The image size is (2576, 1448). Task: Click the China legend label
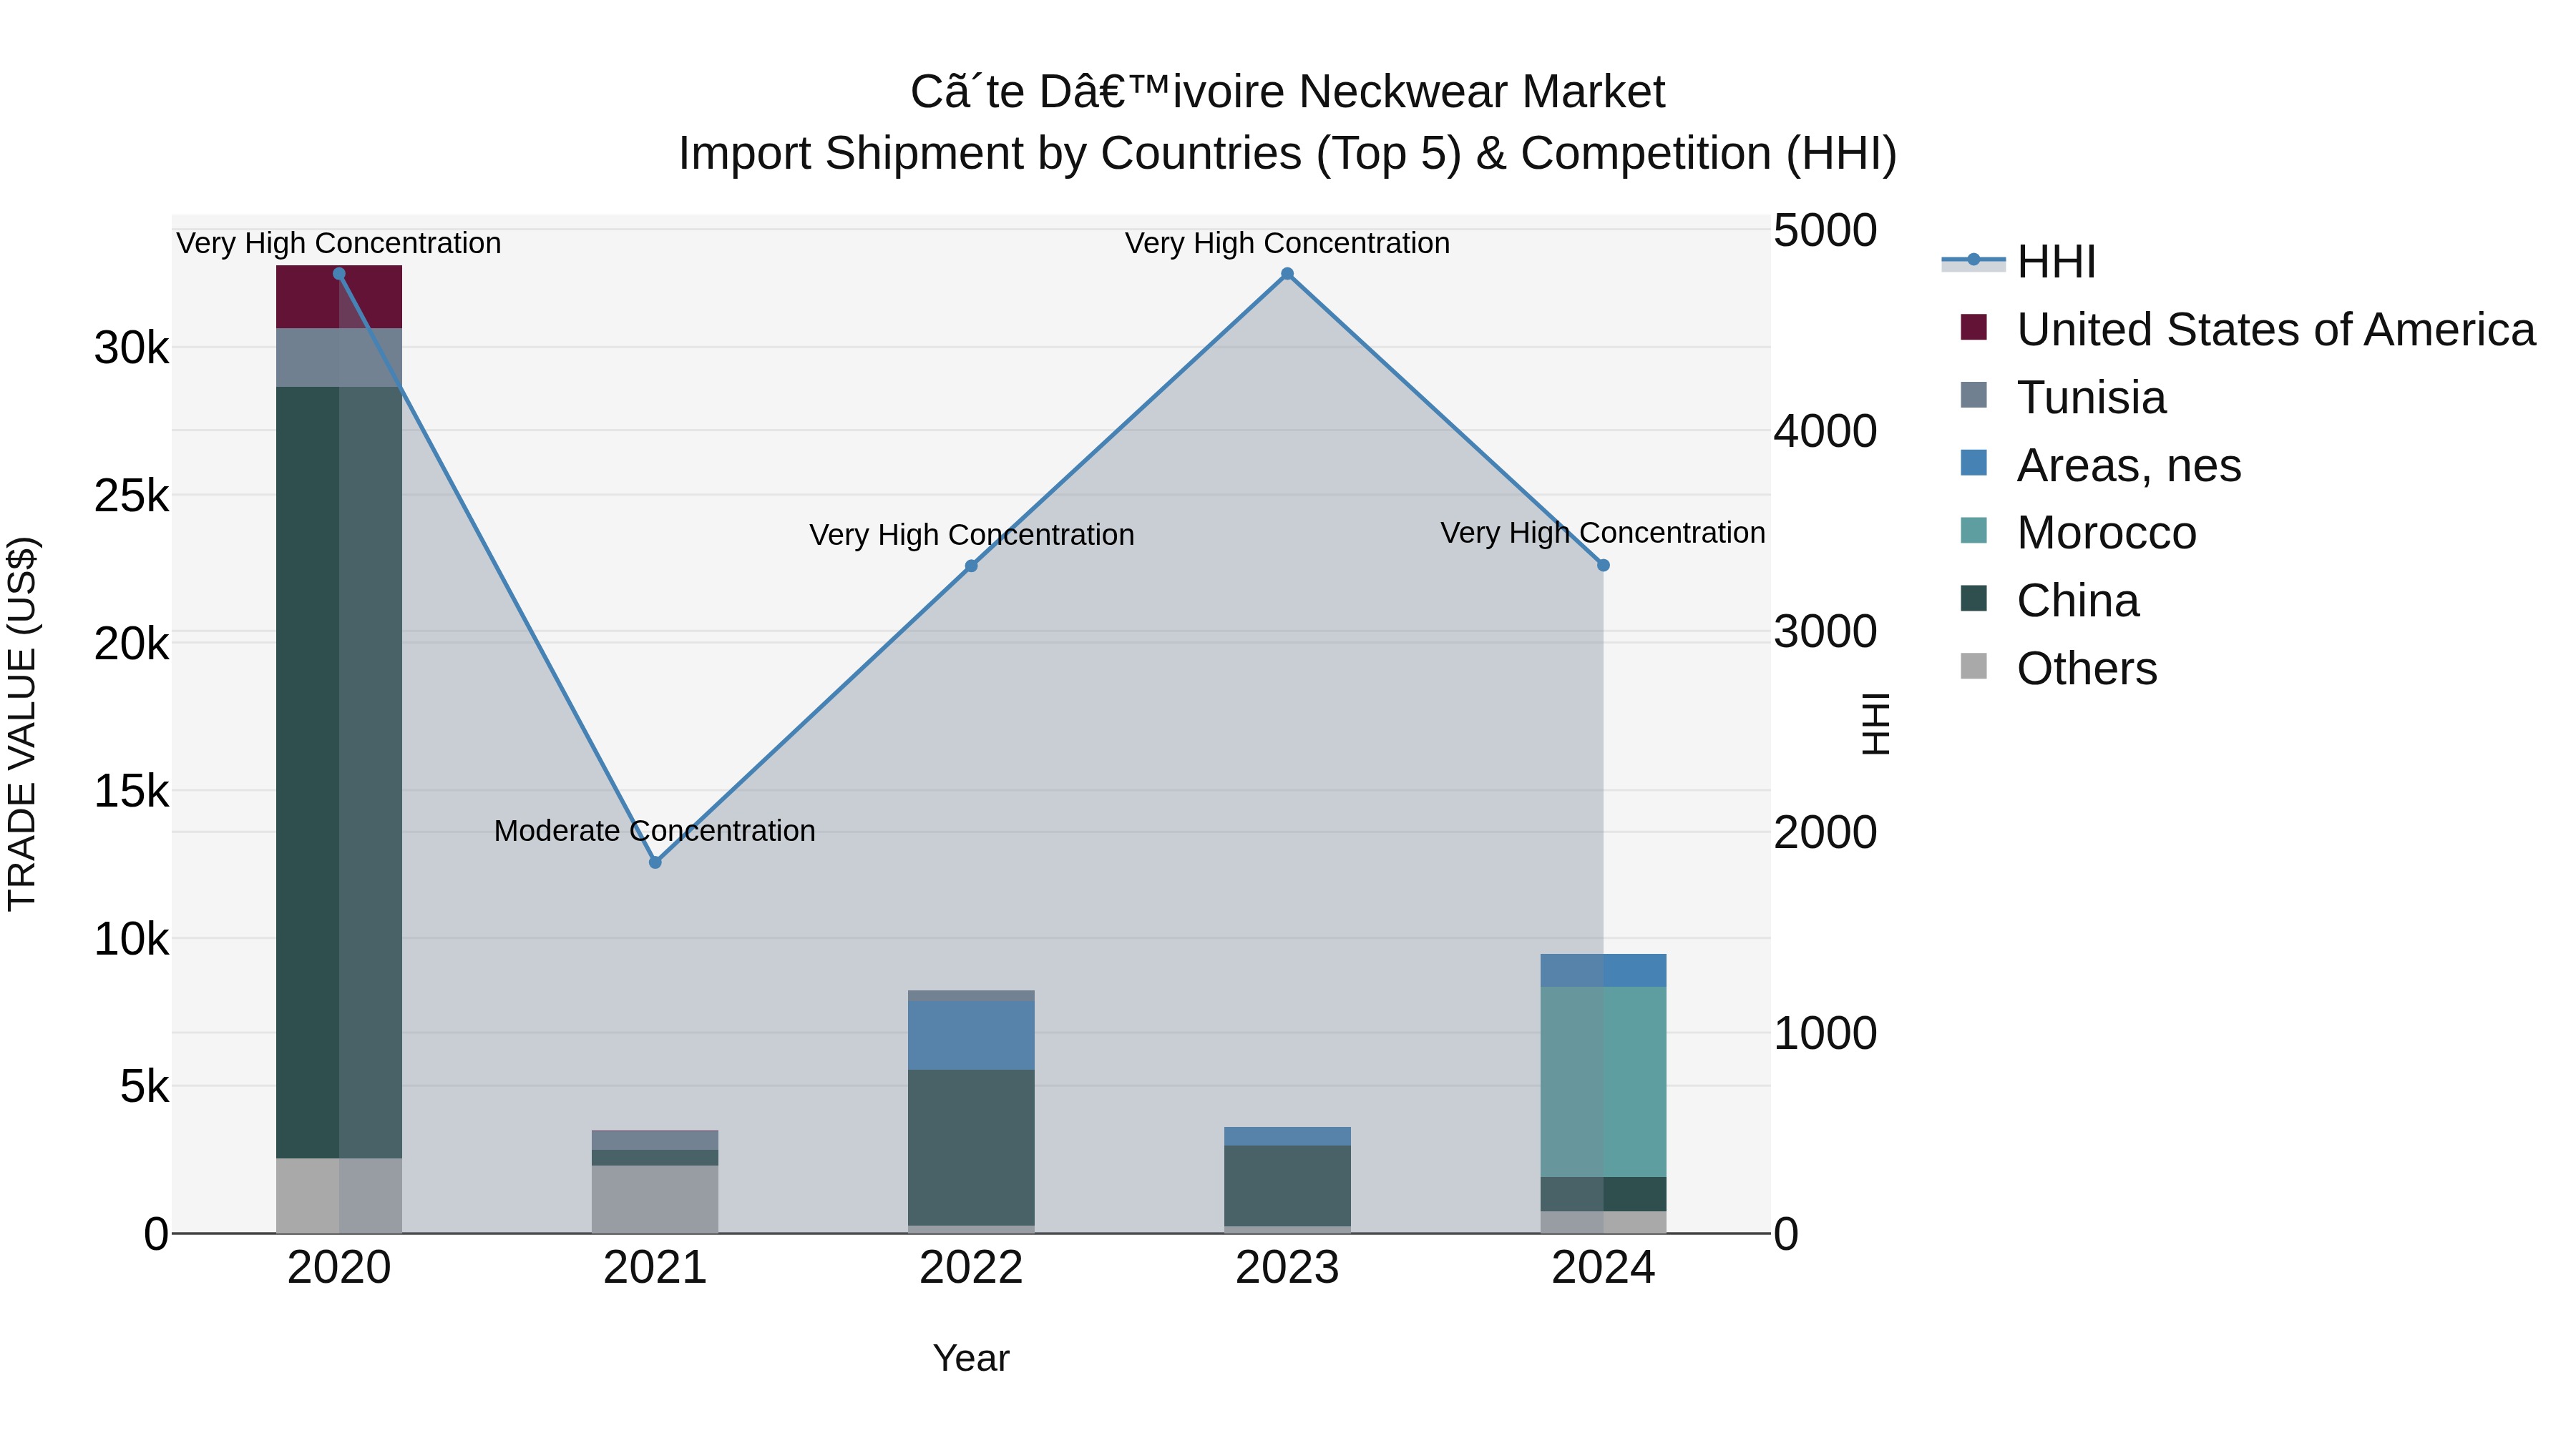(x=2077, y=601)
